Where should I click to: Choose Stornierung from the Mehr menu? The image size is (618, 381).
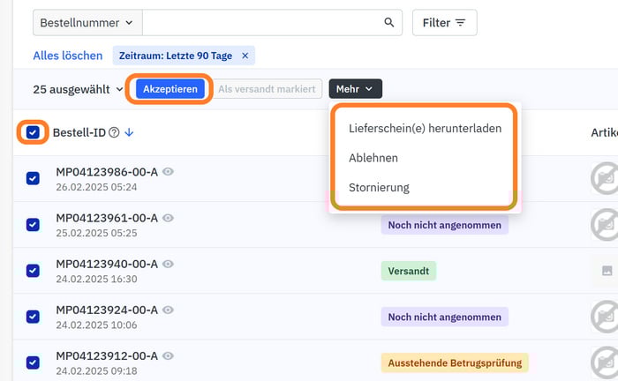point(379,187)
